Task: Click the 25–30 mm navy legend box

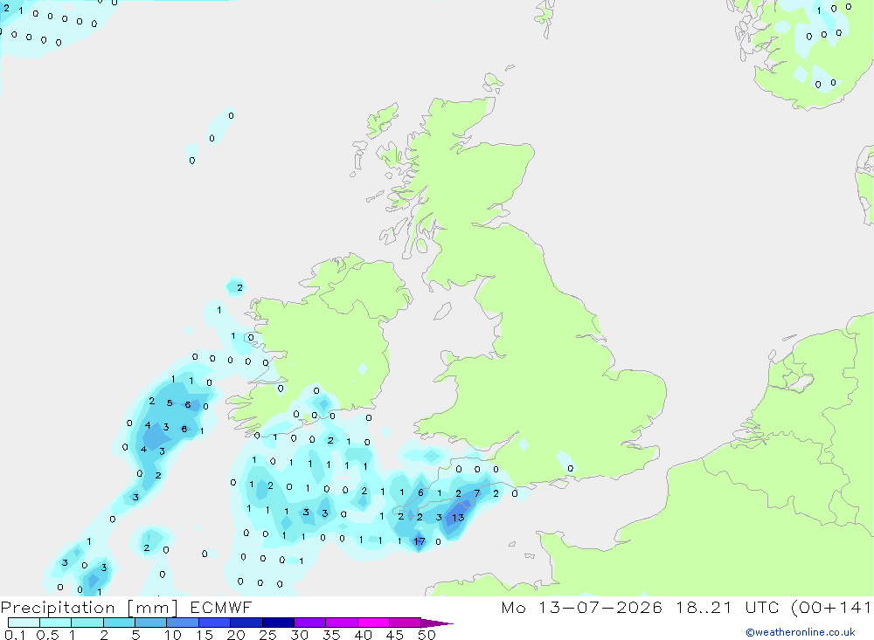Action: (x=278, y=623)
